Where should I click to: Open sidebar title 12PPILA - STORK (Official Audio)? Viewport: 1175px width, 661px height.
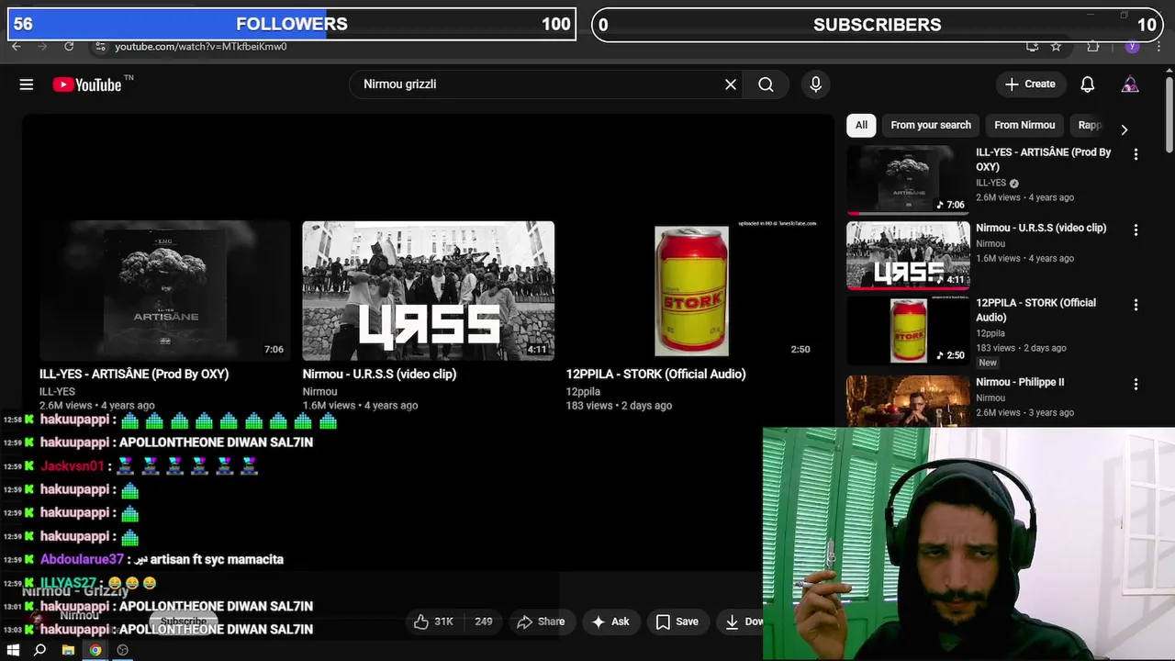coord(1035,310)
